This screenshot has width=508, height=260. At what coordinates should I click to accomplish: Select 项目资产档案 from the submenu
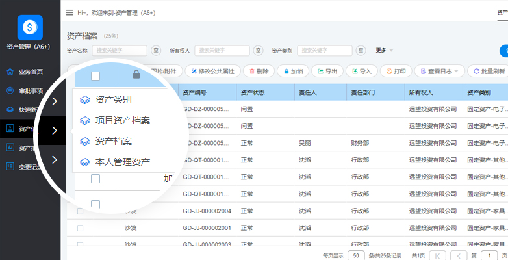[x=122, y=120]
